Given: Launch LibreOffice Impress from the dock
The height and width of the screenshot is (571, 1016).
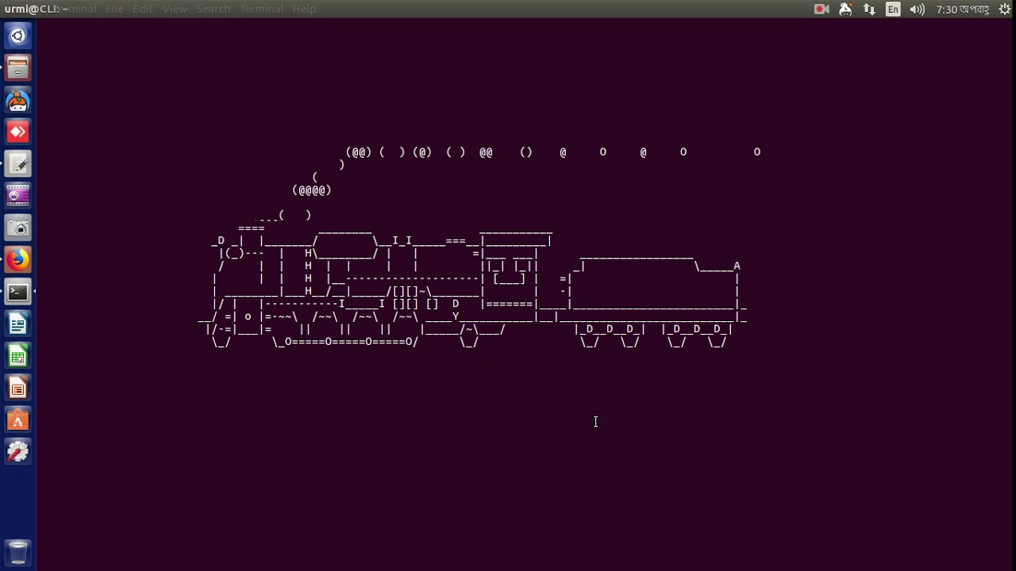Looking at the screenshot, I should tap(17, 388).
